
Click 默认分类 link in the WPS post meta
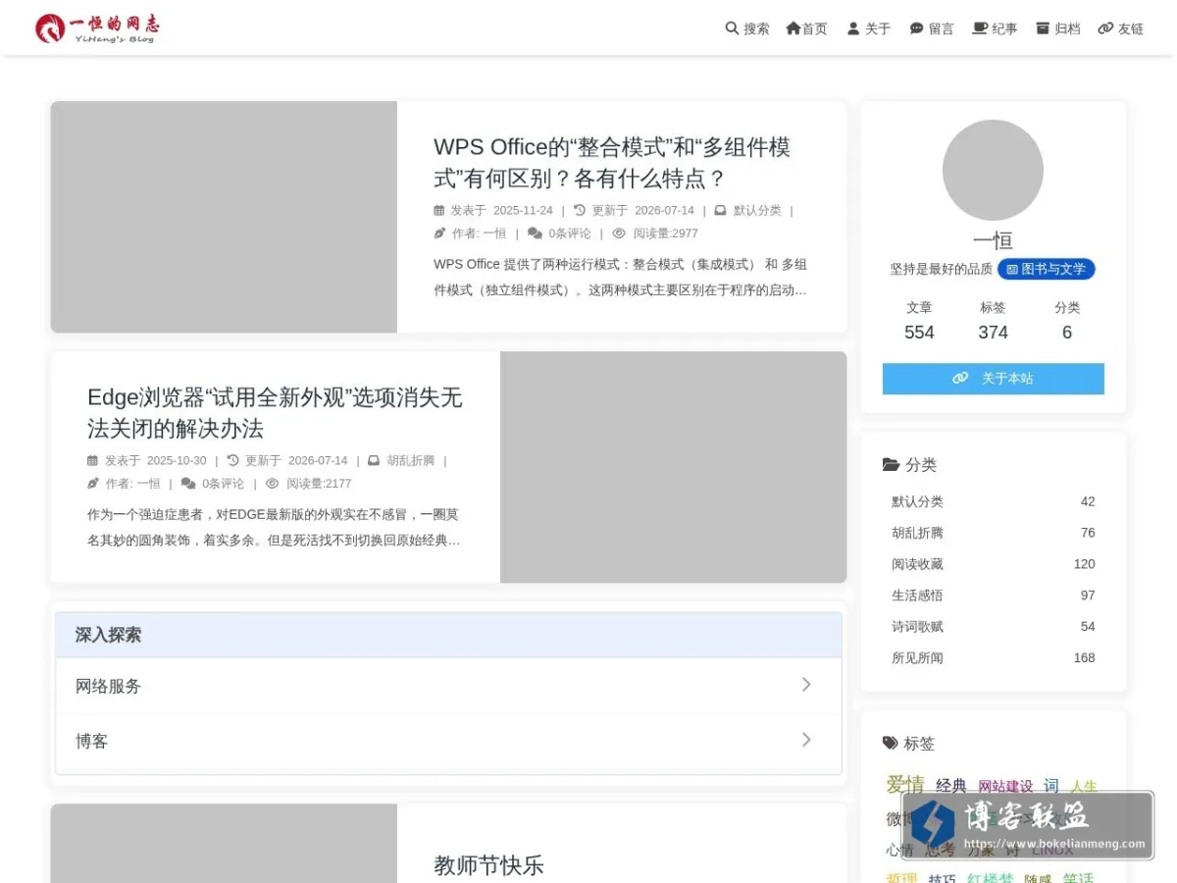coord(757,210)
